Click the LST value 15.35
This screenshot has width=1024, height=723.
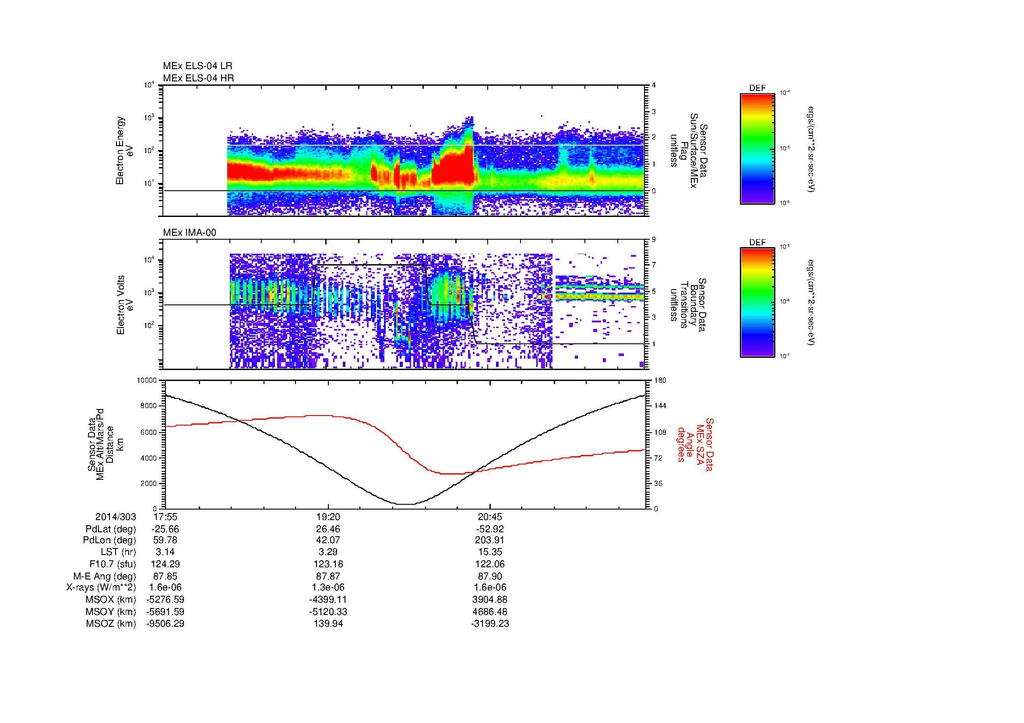pos(490,552)
